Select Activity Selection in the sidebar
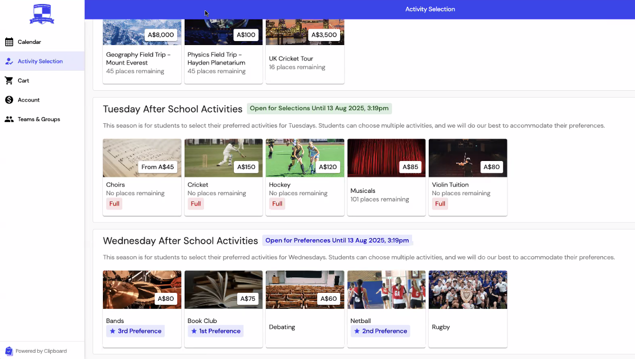 pos(42,61)
